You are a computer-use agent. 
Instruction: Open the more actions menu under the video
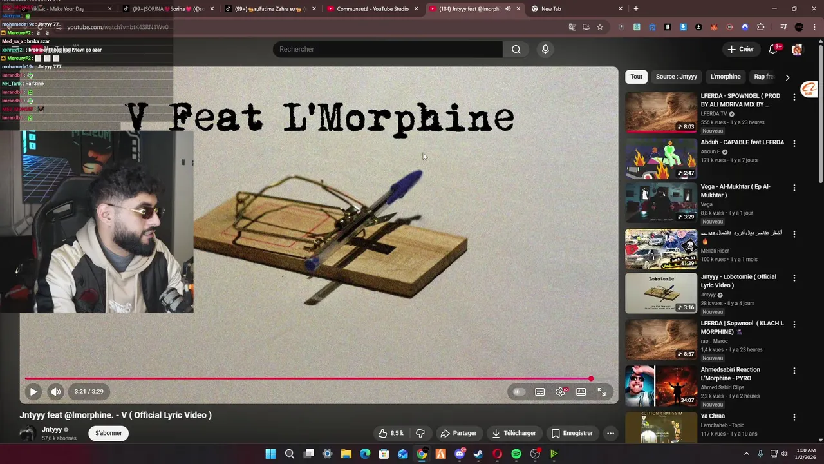tap(610, 433)
